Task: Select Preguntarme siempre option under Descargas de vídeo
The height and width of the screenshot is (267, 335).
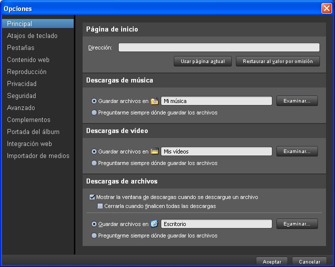Action: coord(94,163)
